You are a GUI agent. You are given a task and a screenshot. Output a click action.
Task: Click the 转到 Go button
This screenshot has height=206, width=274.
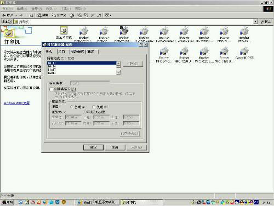(266, 22)
